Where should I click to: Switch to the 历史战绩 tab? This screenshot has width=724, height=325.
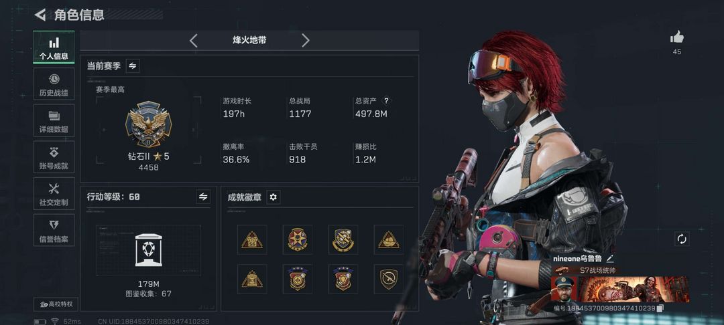click(54, 84)
